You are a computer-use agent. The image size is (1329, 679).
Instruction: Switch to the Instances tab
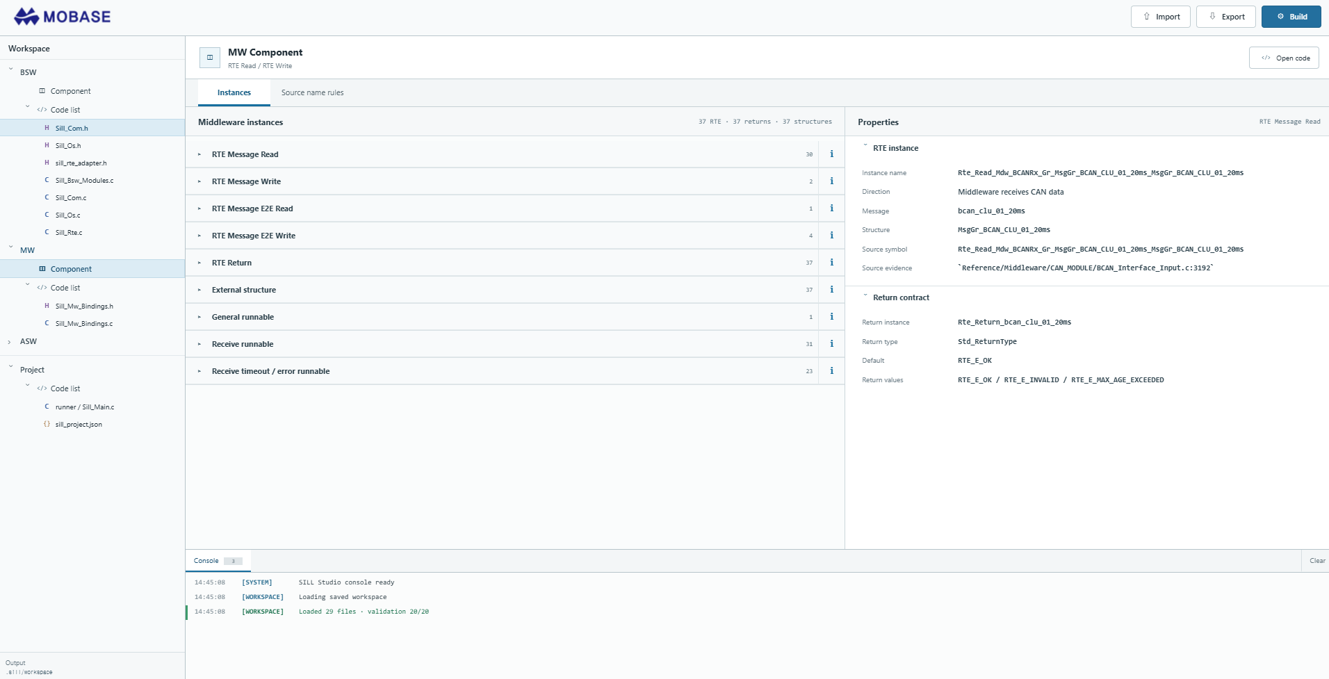coord(234,92)
